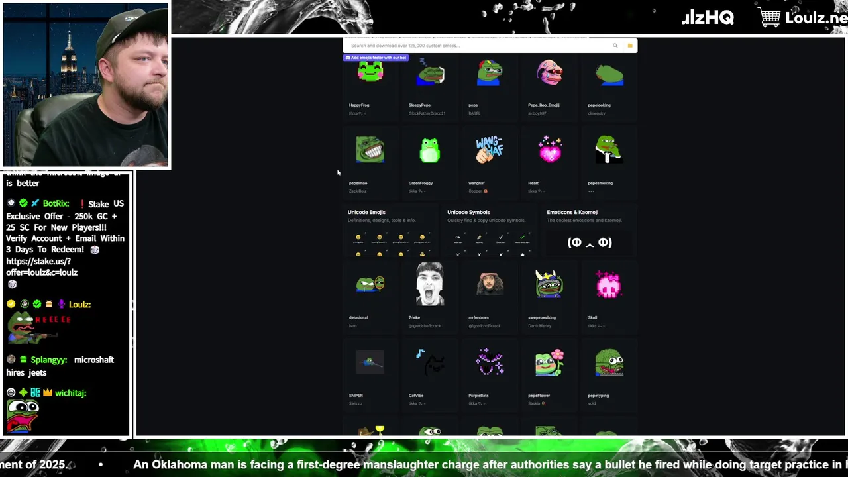This screenshot has width=848, height=477.
Task: Open the pink Heart emoji image
Action: [x=549, y=150]
